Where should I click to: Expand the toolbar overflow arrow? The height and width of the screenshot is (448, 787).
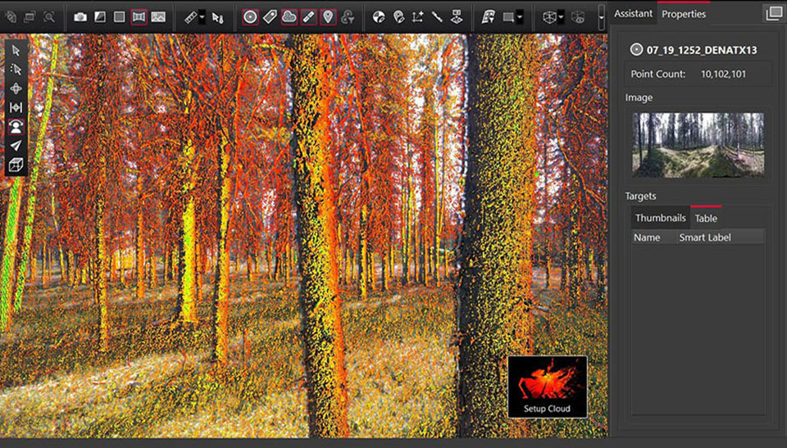coord(601,17)
